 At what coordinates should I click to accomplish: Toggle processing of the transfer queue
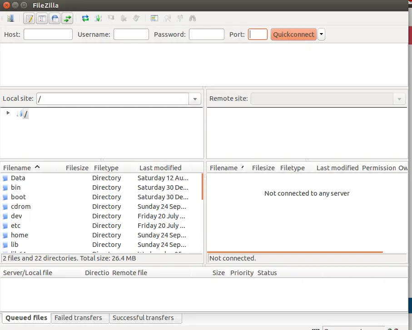[x=98, y=18]
